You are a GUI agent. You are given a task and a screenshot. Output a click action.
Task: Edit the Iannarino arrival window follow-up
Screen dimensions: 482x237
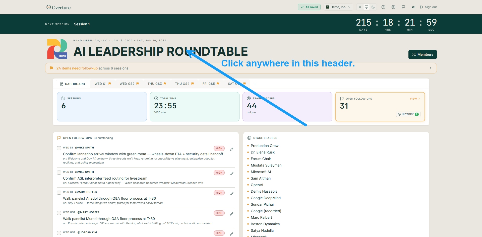232,149
